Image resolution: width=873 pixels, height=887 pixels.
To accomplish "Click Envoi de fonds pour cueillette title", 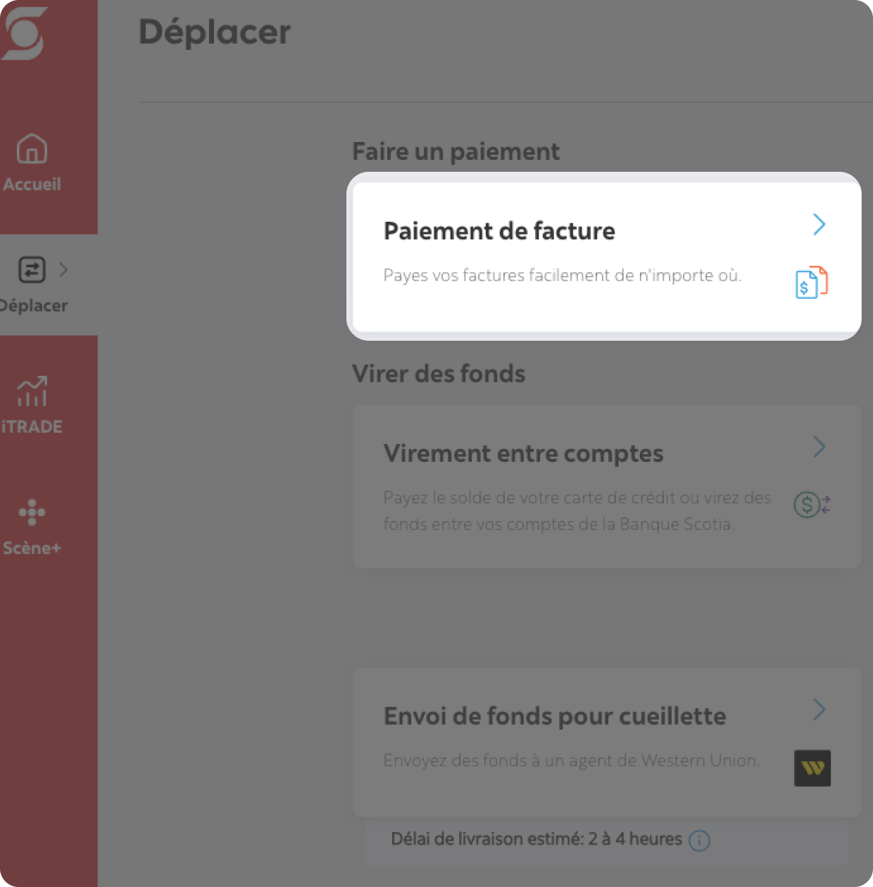I will pyautogui.click(x=555, y=717).
